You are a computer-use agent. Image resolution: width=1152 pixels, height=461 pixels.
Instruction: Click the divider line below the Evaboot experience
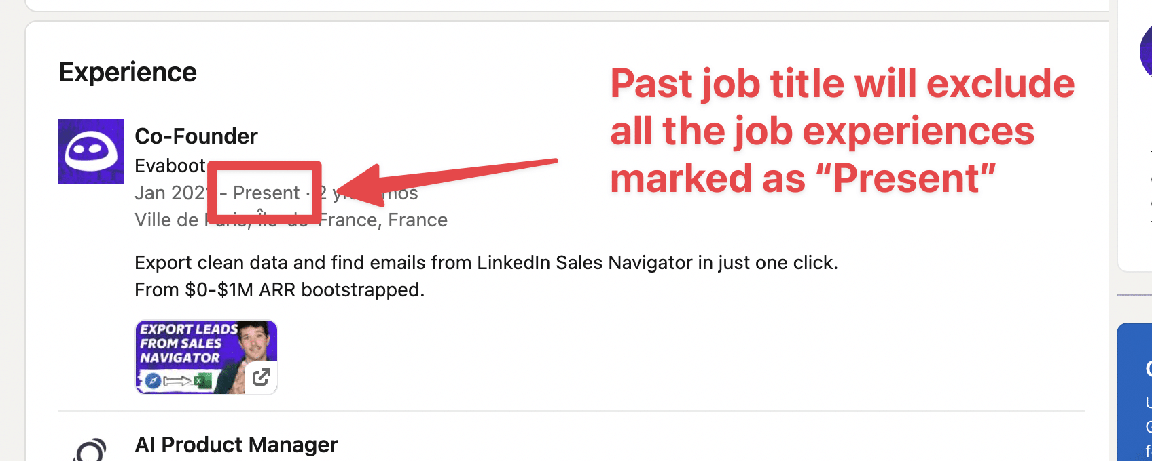point(571,409)
